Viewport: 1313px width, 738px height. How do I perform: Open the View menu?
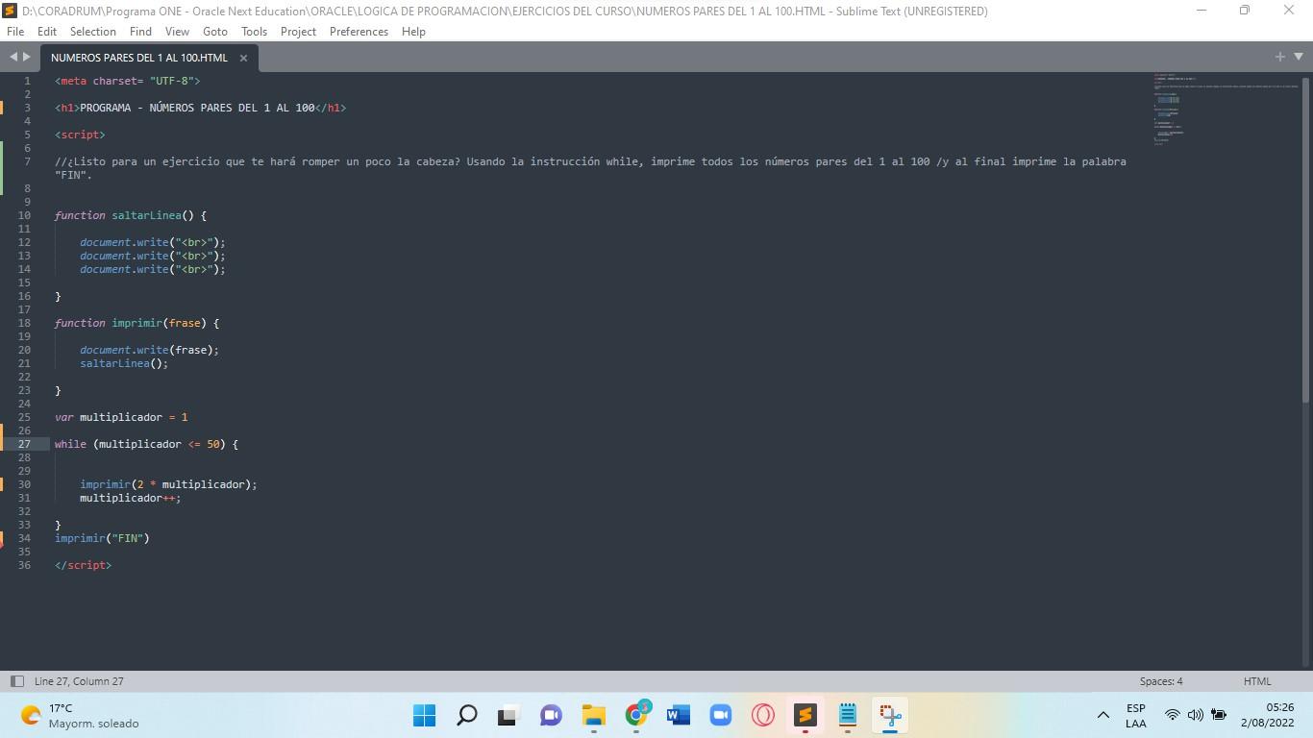177,32
